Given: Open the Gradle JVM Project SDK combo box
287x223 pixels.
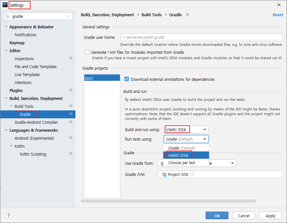Looking at the screenshot, I should (x=220, y=175).
